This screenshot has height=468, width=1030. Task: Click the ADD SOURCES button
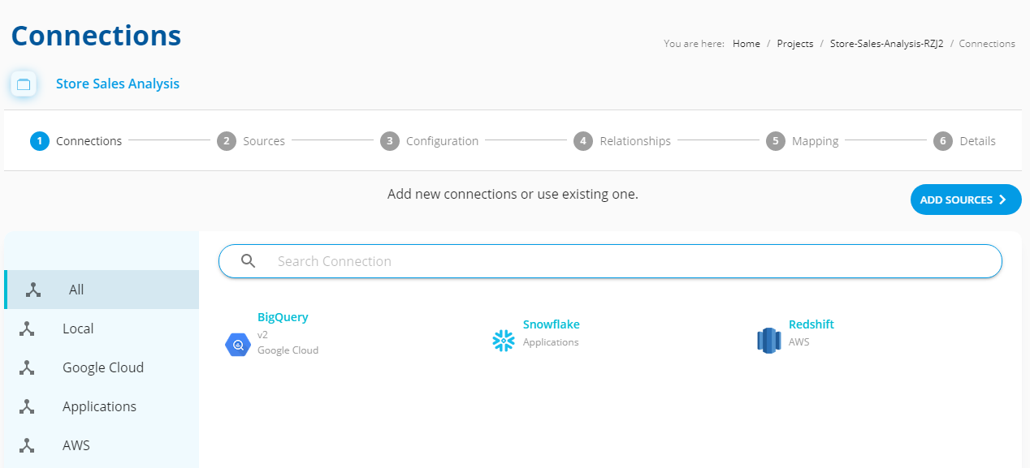pos(966,200)
